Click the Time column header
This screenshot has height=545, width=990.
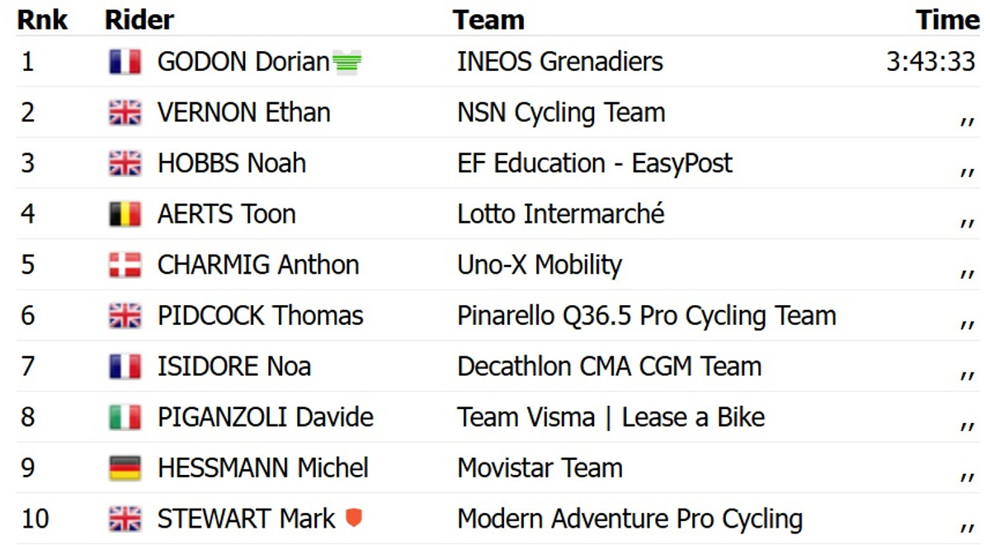947,20
